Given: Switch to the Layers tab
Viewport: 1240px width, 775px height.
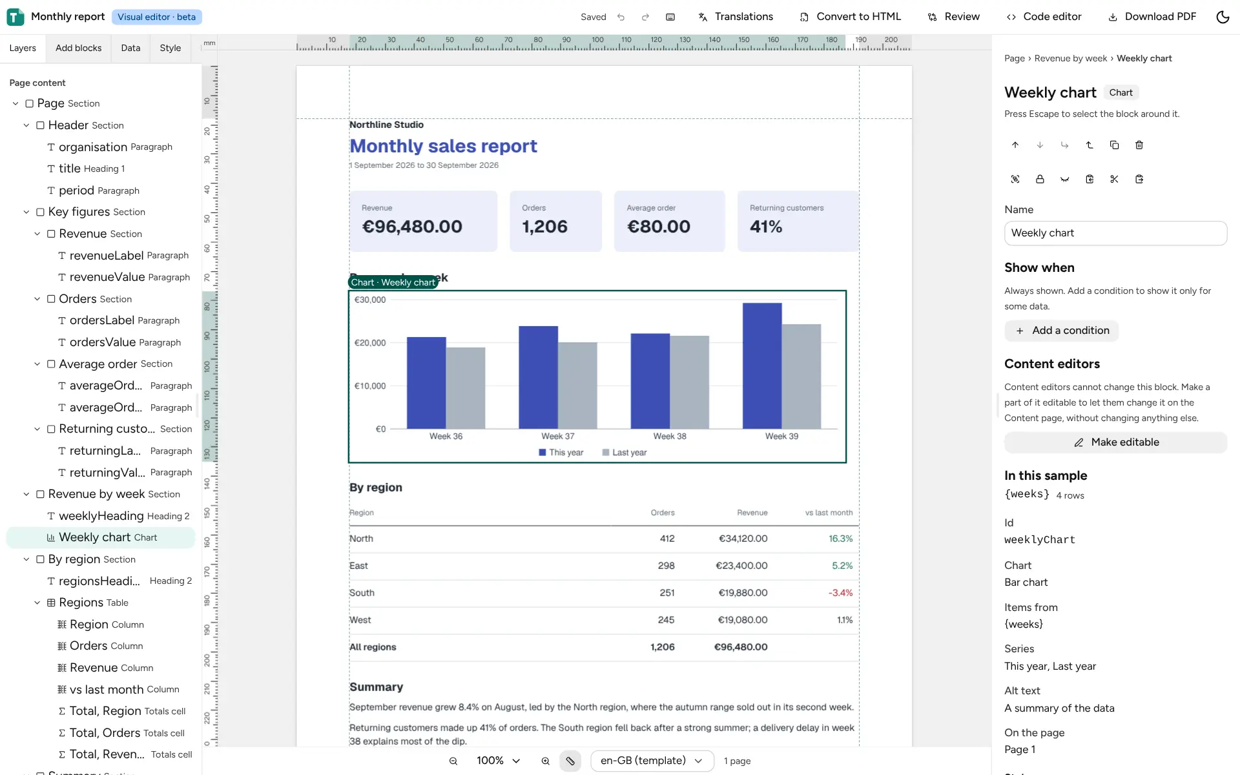Looking at the screenshot, I should coord(23,48).
